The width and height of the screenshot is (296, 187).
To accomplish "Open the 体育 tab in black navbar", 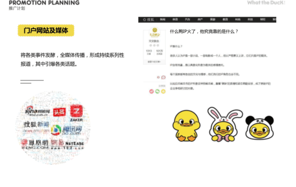I will 175,19.
